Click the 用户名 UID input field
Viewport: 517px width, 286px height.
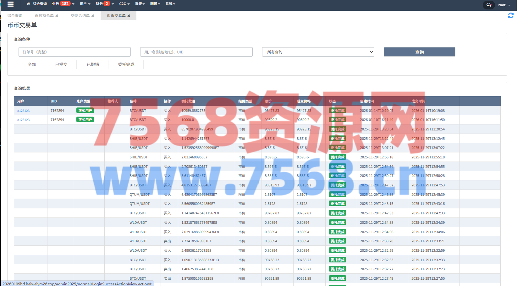pyautogui.click(x=196, y=52)
